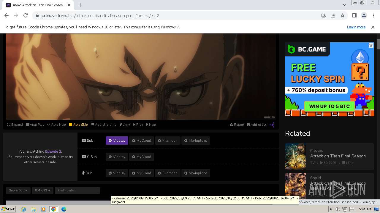Click the Find number field
The width and height of the screenshot is (380, 213).
click(77, 190)
